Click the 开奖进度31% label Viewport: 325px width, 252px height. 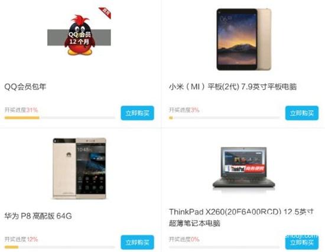coord(21,110)
